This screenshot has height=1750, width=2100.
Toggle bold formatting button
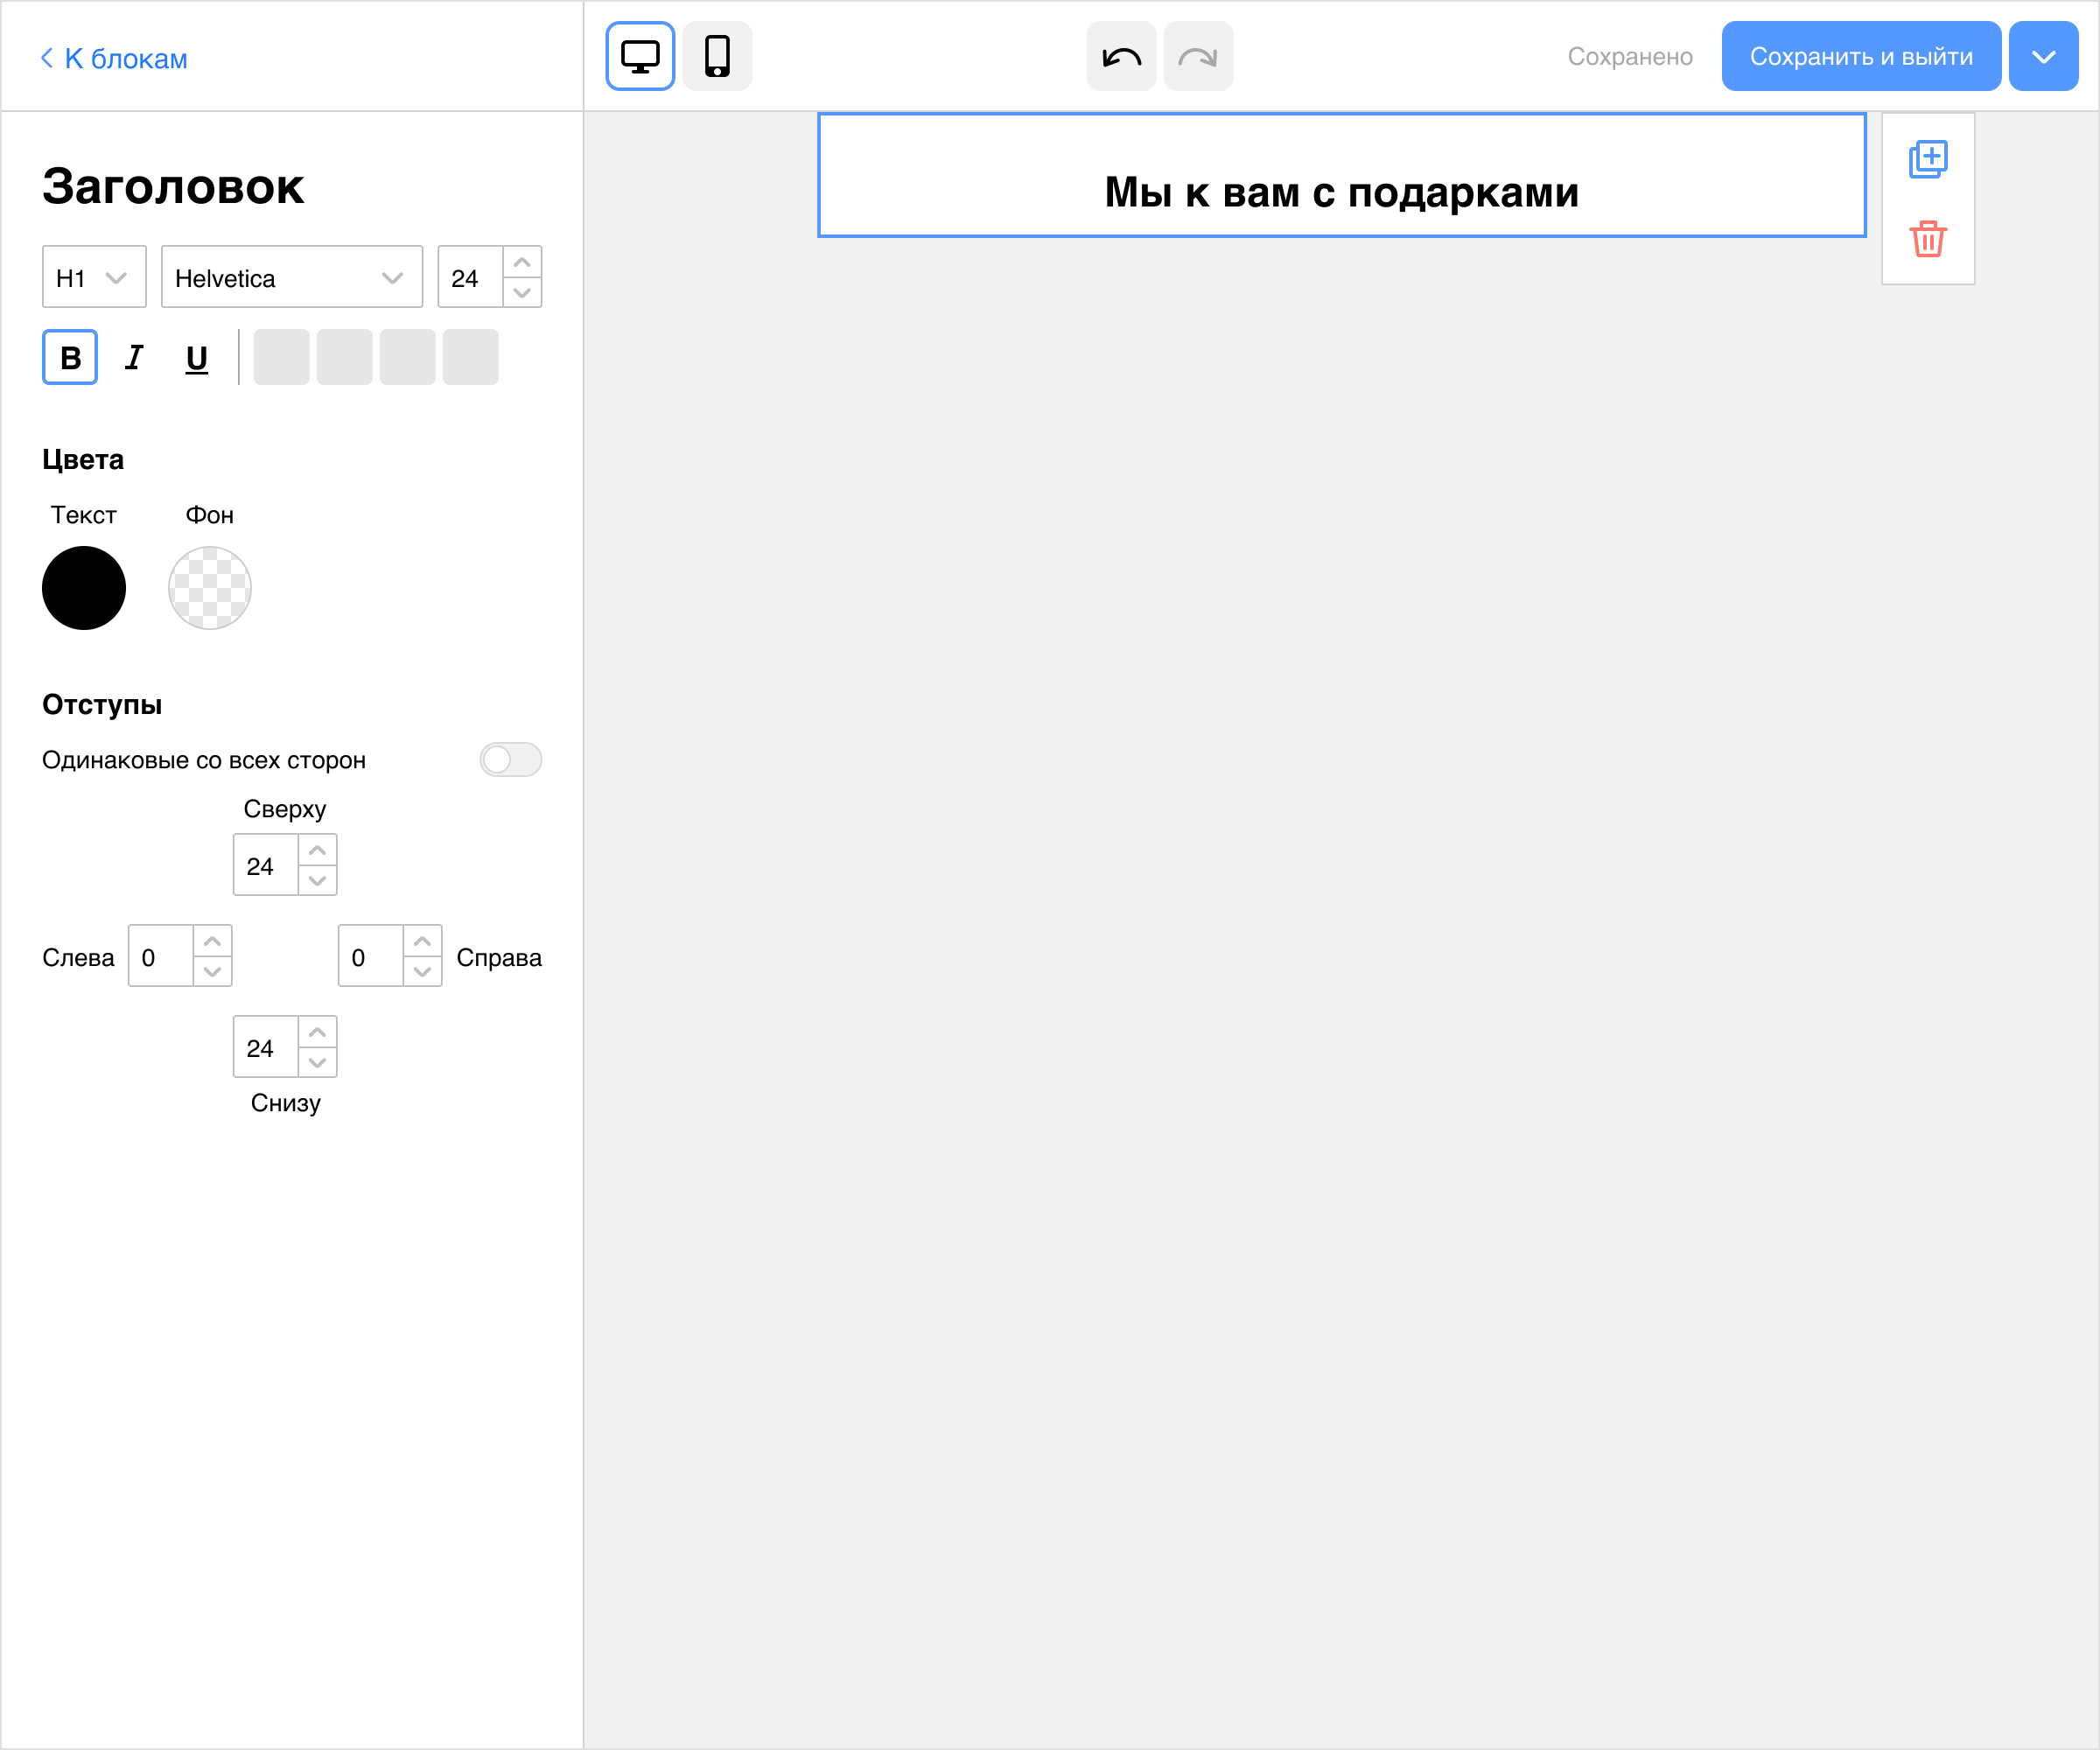70,357
